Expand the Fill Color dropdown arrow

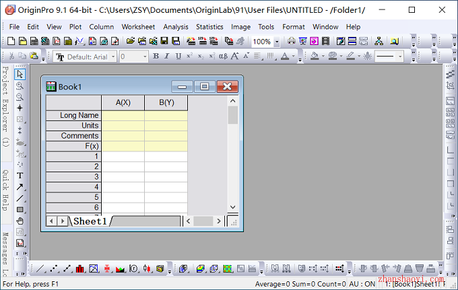pos(323,56)
